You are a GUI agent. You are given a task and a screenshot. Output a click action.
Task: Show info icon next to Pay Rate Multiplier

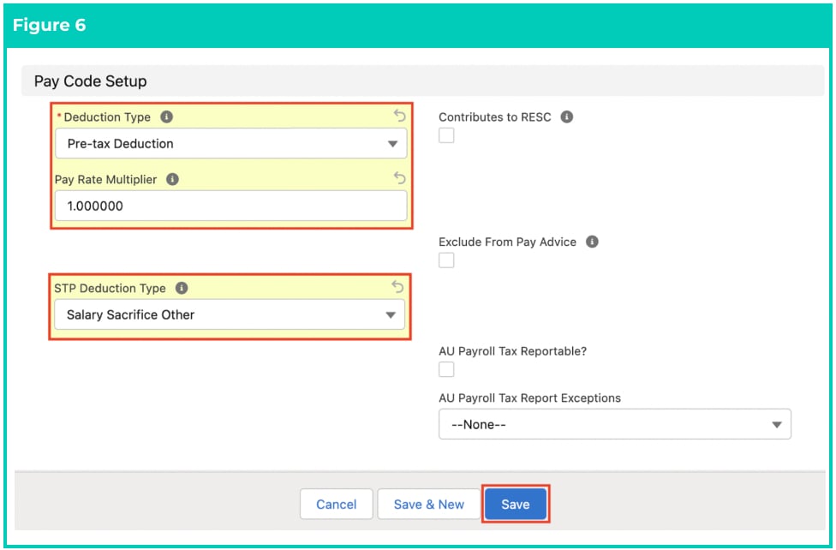click(x=172, y=179)
